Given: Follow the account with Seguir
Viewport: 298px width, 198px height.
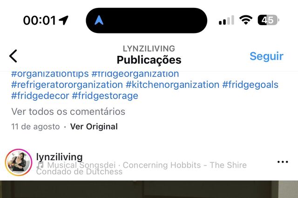Looking at the screenshot, I should coord(266,56).
